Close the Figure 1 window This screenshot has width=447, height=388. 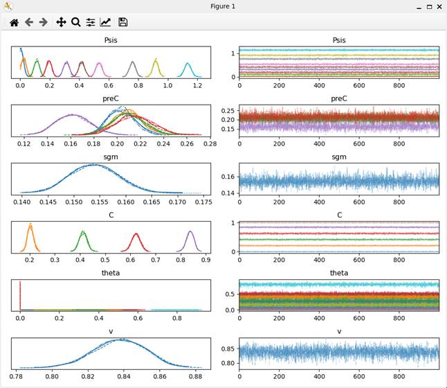tap(440, 6)
